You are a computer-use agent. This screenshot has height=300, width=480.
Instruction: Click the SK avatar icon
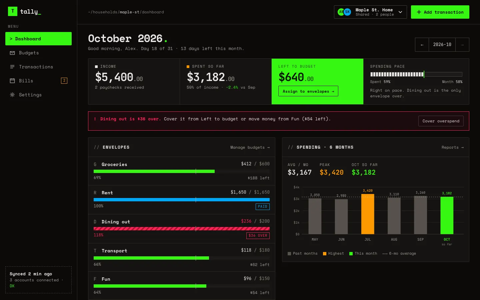(347, 12)
